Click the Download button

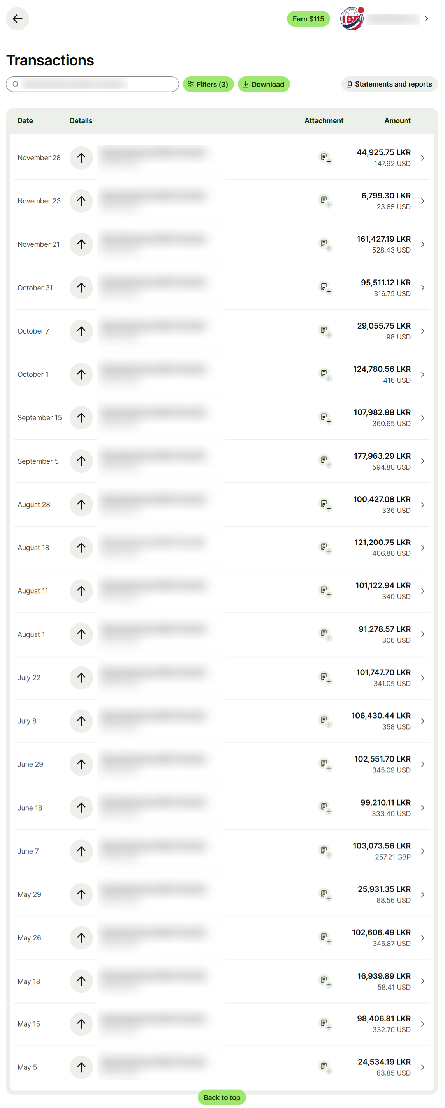point(263,84)
